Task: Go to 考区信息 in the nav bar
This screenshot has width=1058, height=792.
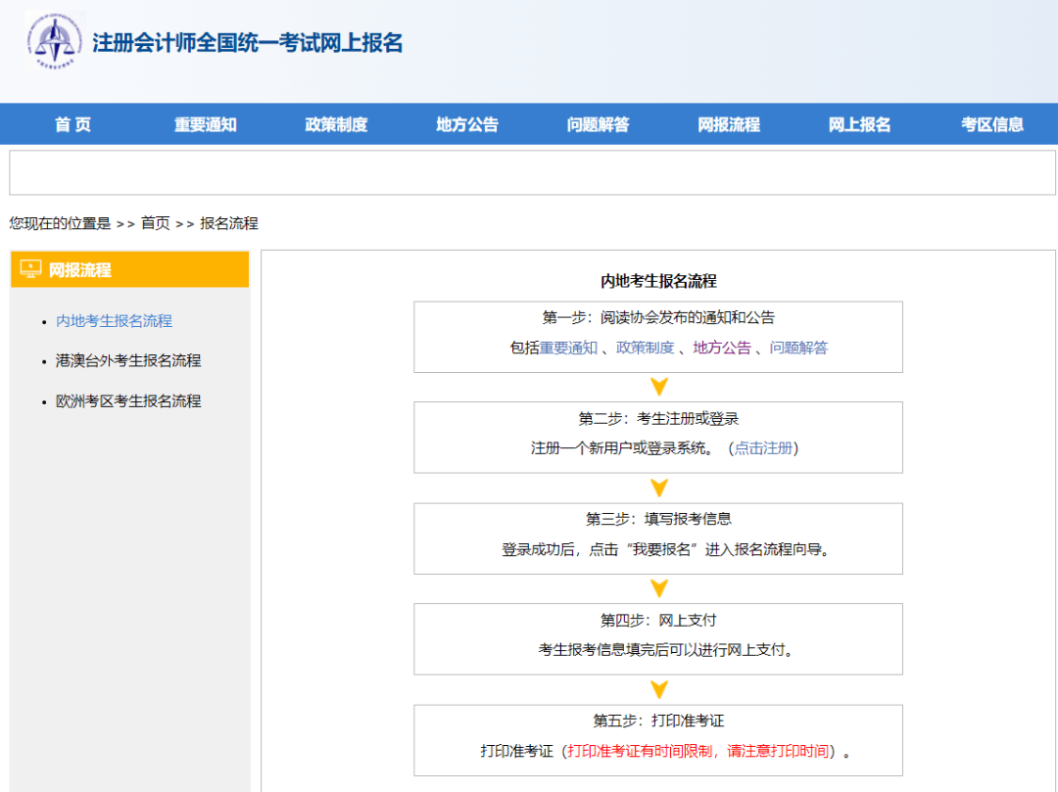Action: tap(991, 124)
